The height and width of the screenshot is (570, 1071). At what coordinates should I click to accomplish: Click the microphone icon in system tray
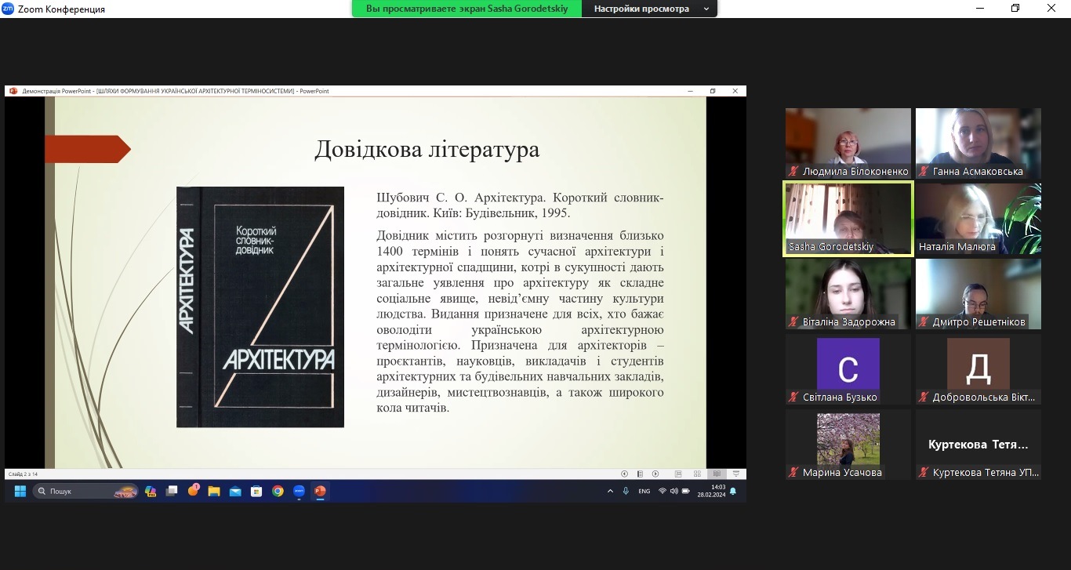pos(626,492)
